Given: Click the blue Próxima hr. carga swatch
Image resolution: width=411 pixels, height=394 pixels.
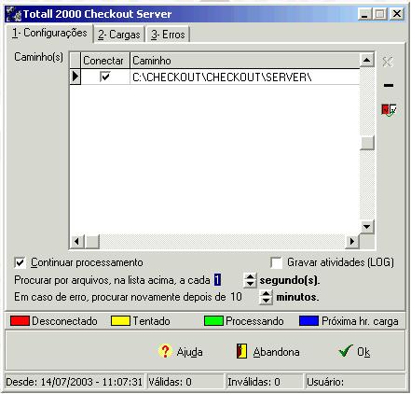Looking at the screenshot, I should point(308,321).
